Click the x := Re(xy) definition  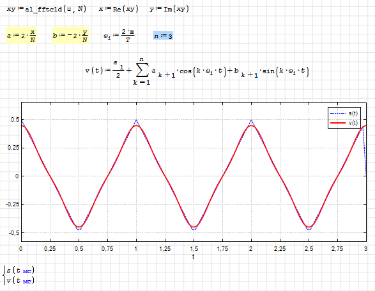(118, 9)
